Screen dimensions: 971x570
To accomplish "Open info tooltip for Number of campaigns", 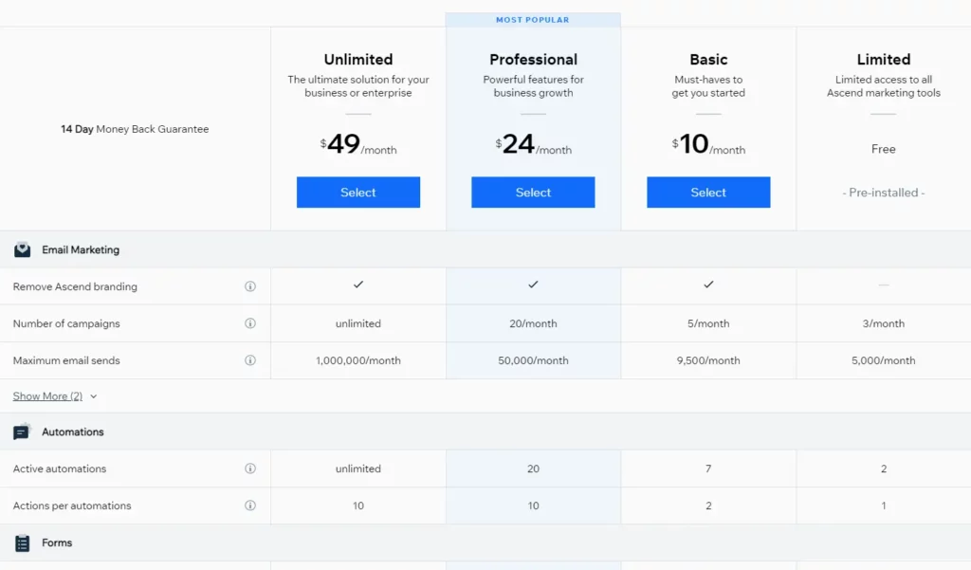I will (250, 323).
